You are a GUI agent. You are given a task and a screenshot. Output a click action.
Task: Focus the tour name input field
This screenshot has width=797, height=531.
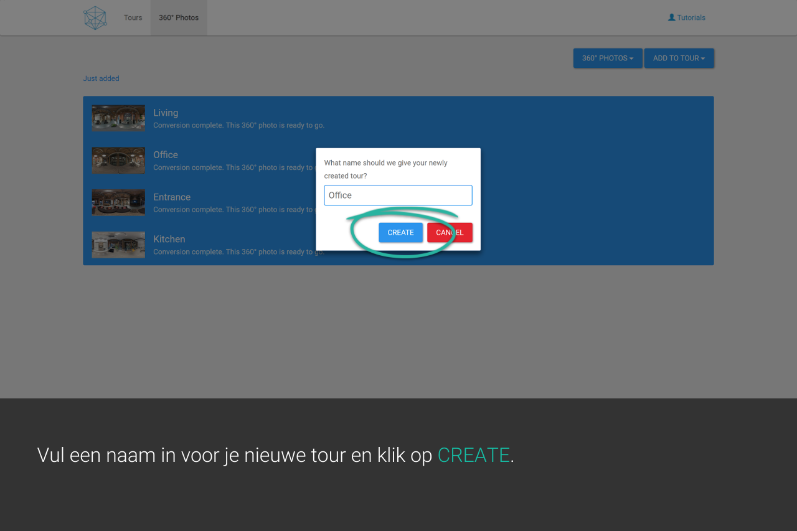point(398,195)
